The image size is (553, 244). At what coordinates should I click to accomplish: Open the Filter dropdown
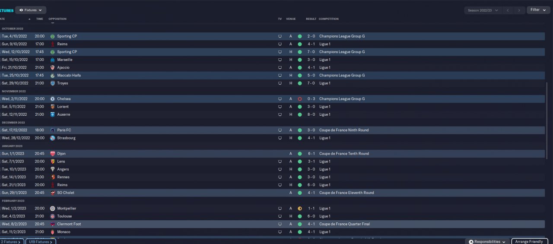tap(538, 10)
